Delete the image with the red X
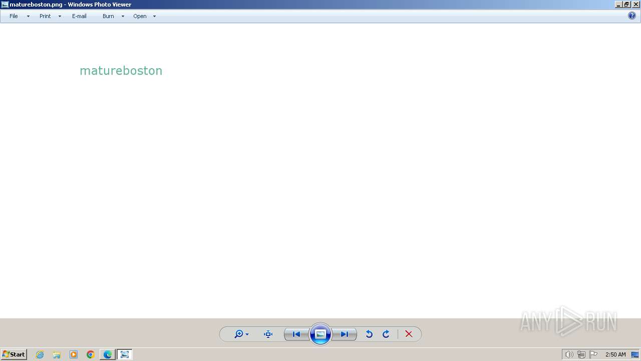 click(409, 334)
